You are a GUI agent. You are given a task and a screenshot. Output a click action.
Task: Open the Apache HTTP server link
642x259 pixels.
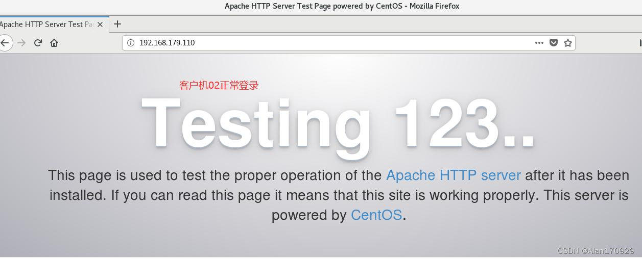(454, 175)
